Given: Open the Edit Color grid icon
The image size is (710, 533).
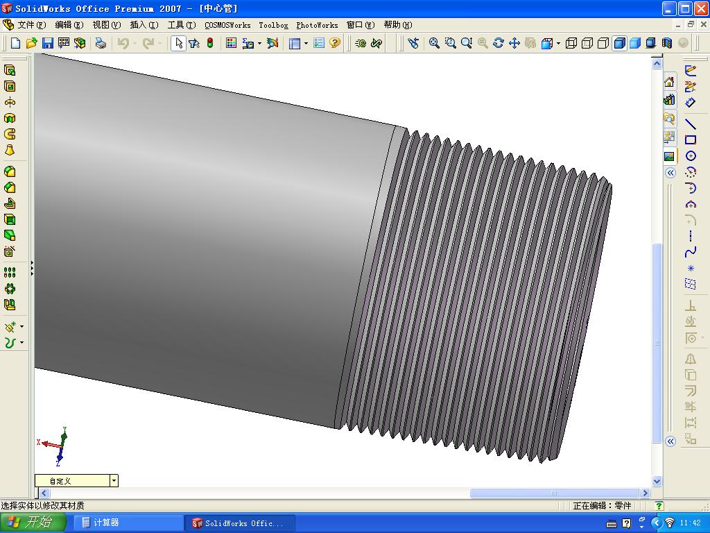Looking at the screenshot, I should tap(231, 43).
